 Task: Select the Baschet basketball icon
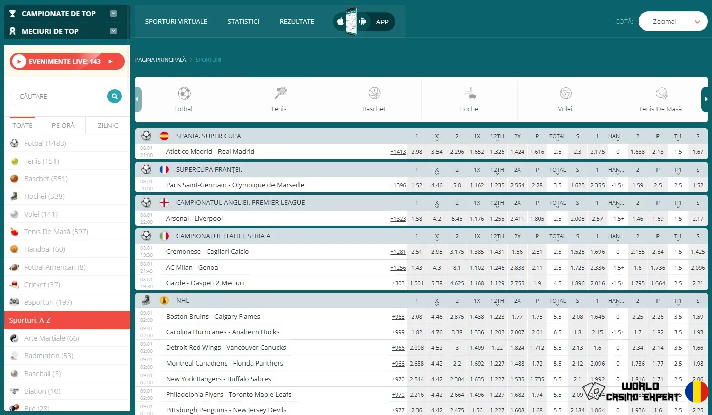click(x=373, y=94)
